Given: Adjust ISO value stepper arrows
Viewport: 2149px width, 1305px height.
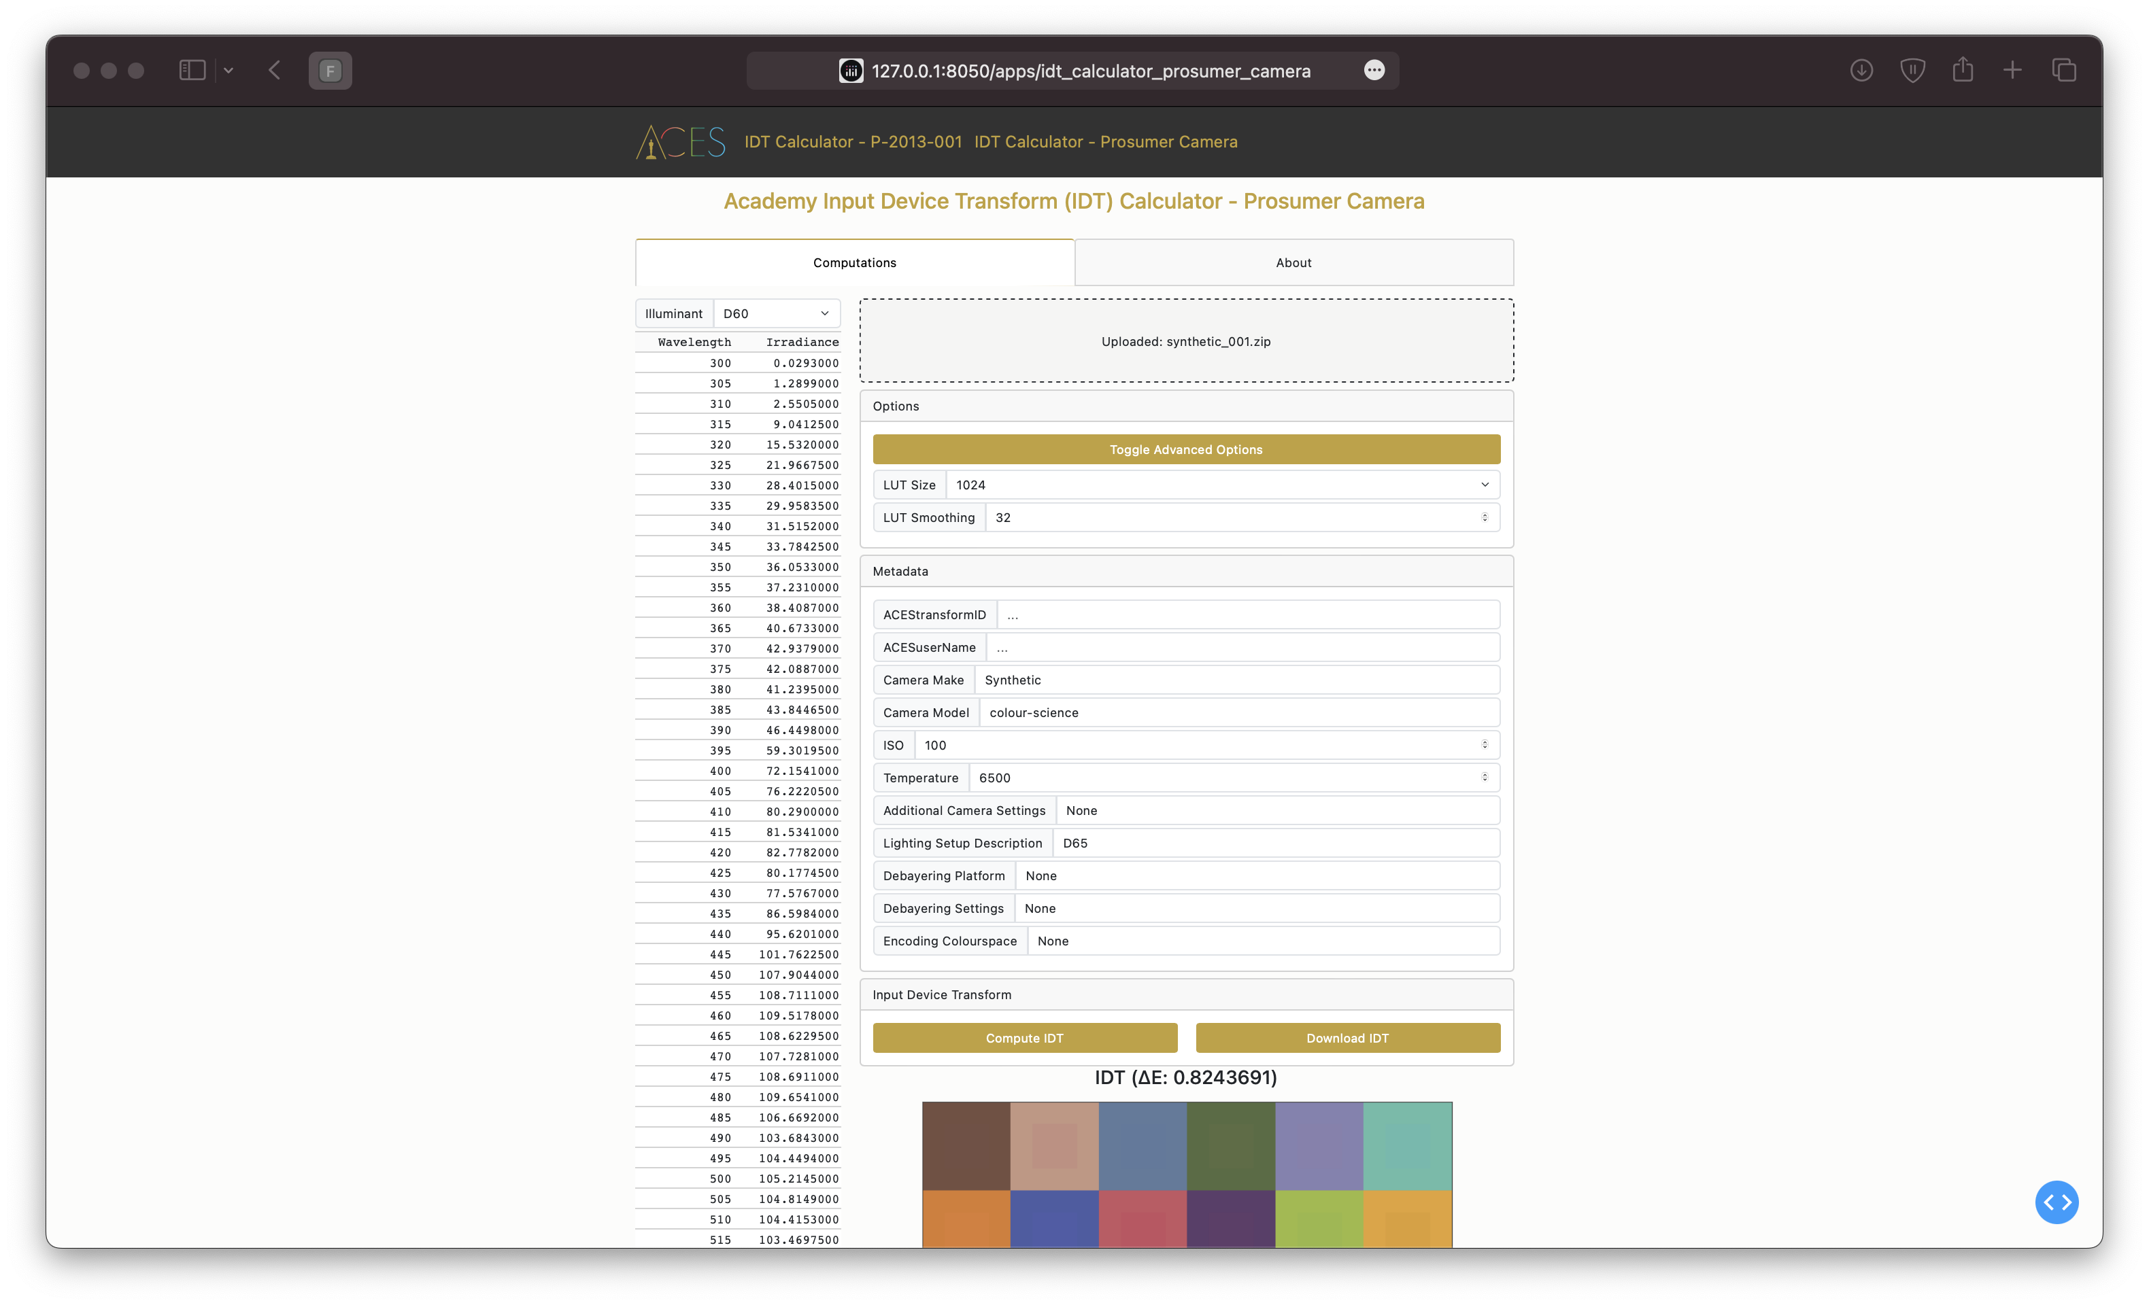Looking at the screenshot, I should tap(1485, 744).
